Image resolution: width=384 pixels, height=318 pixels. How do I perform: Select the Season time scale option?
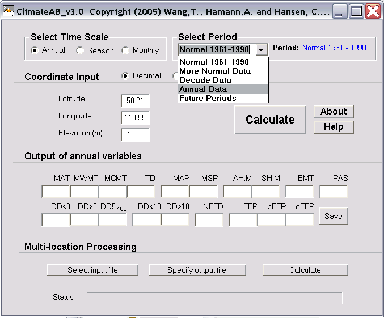80,50
